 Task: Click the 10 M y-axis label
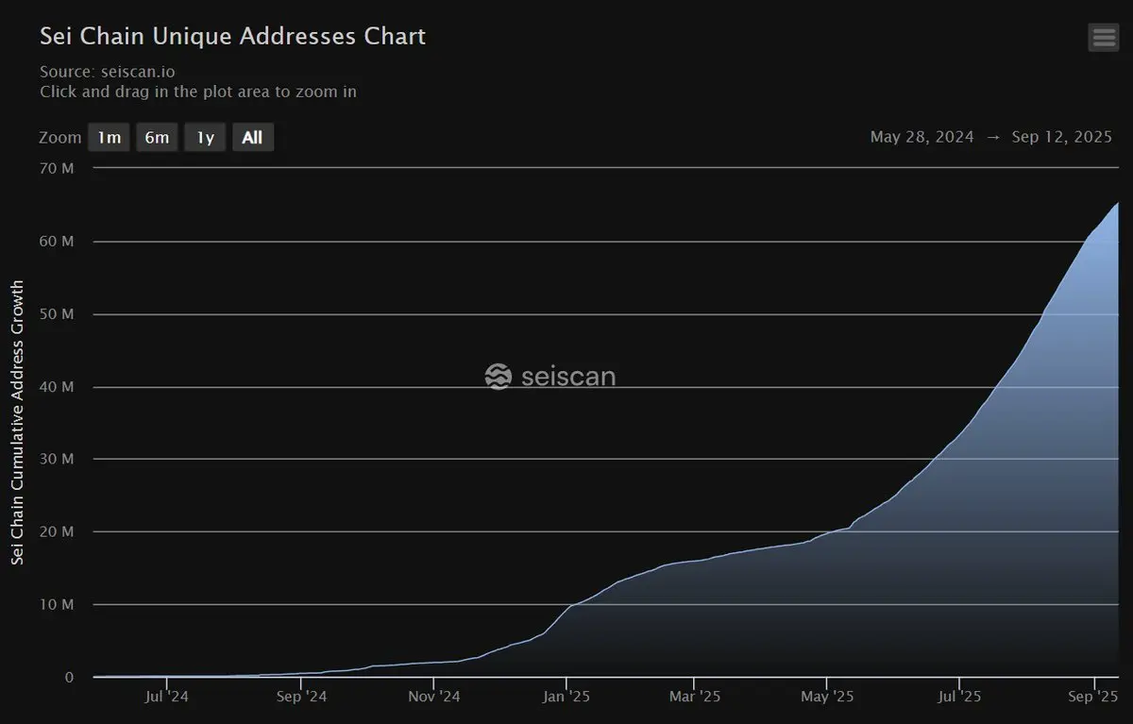click(59, 605)
